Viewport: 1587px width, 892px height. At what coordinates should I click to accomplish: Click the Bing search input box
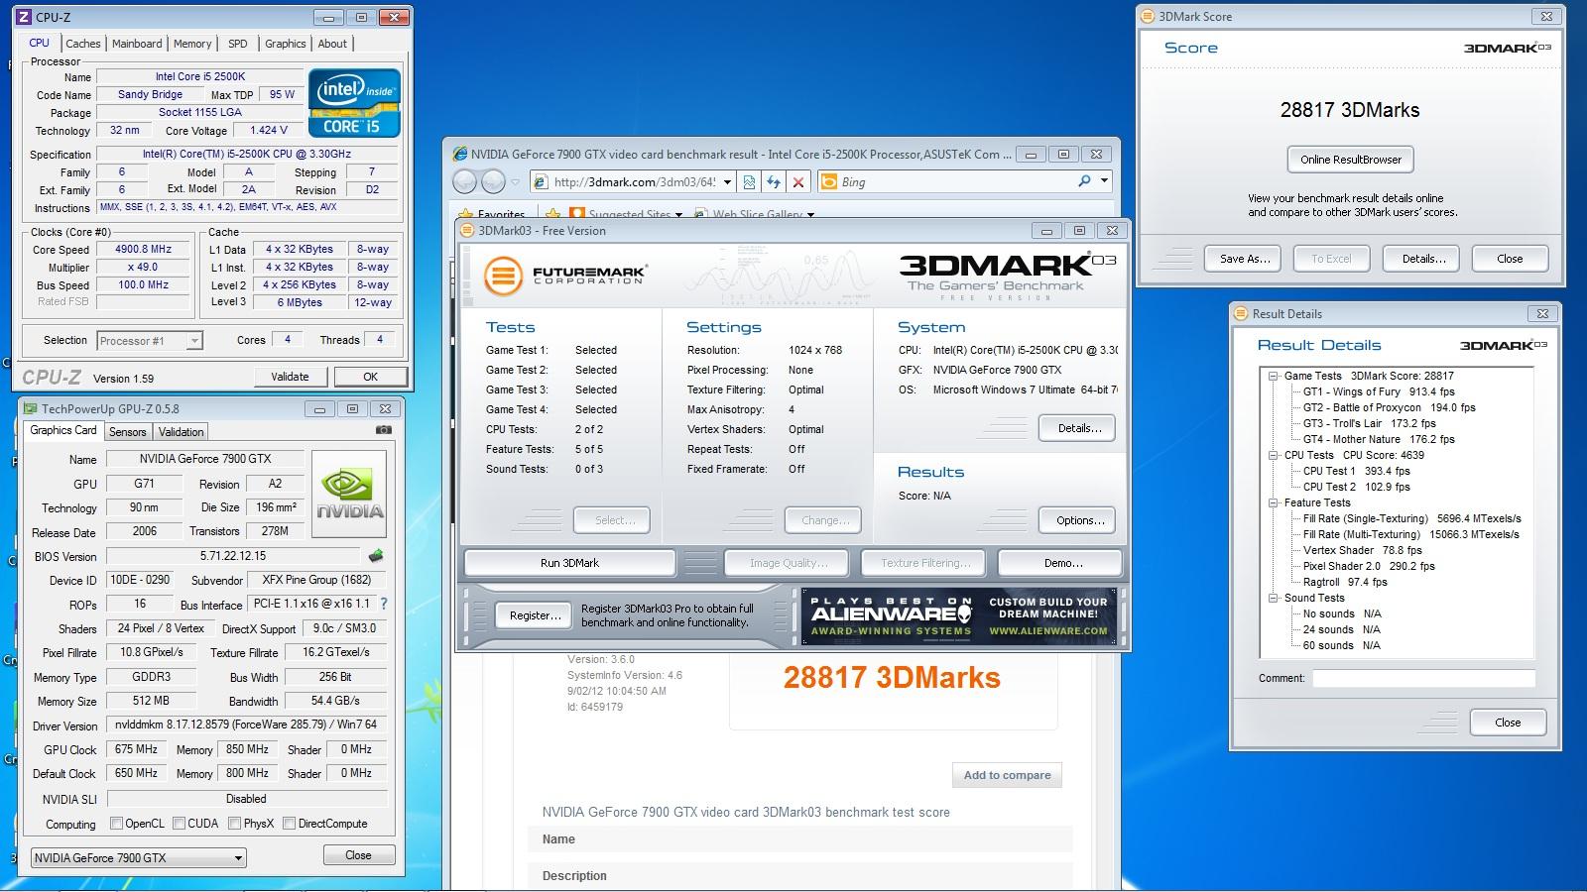click(956, 182)
